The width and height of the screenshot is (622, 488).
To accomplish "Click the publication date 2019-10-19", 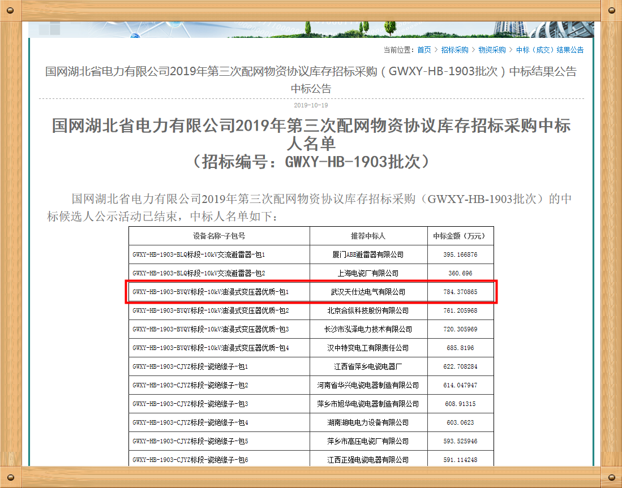I will point(311,105).
